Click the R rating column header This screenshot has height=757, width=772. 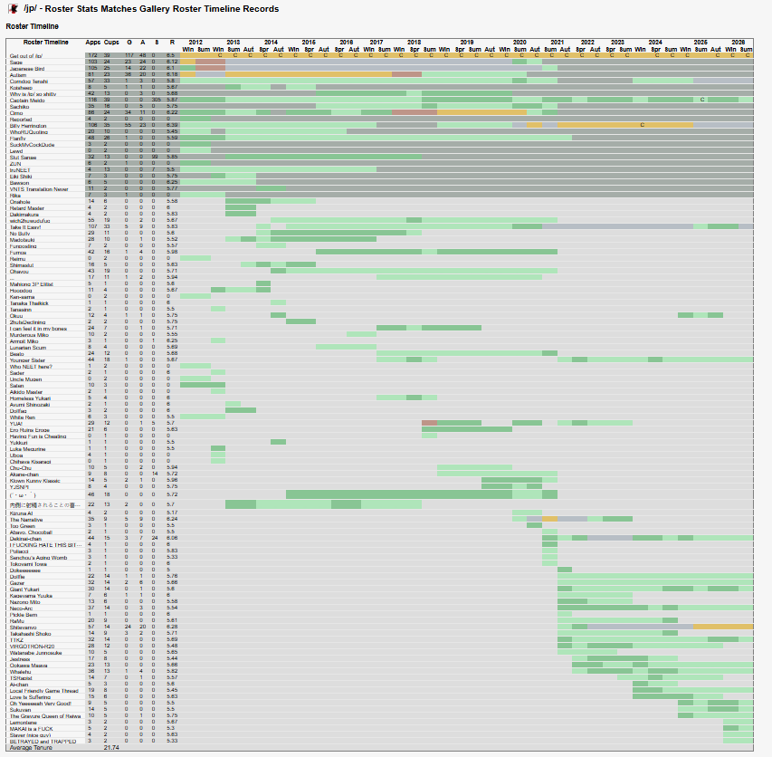(x=172, y=43)
